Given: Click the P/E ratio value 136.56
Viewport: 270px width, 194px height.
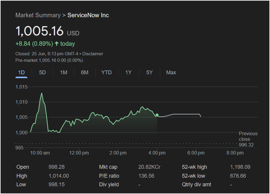Looking at the screenshot, I should coord(146,176).
